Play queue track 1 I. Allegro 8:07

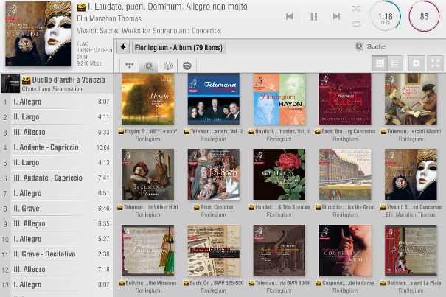coord(56,102)
